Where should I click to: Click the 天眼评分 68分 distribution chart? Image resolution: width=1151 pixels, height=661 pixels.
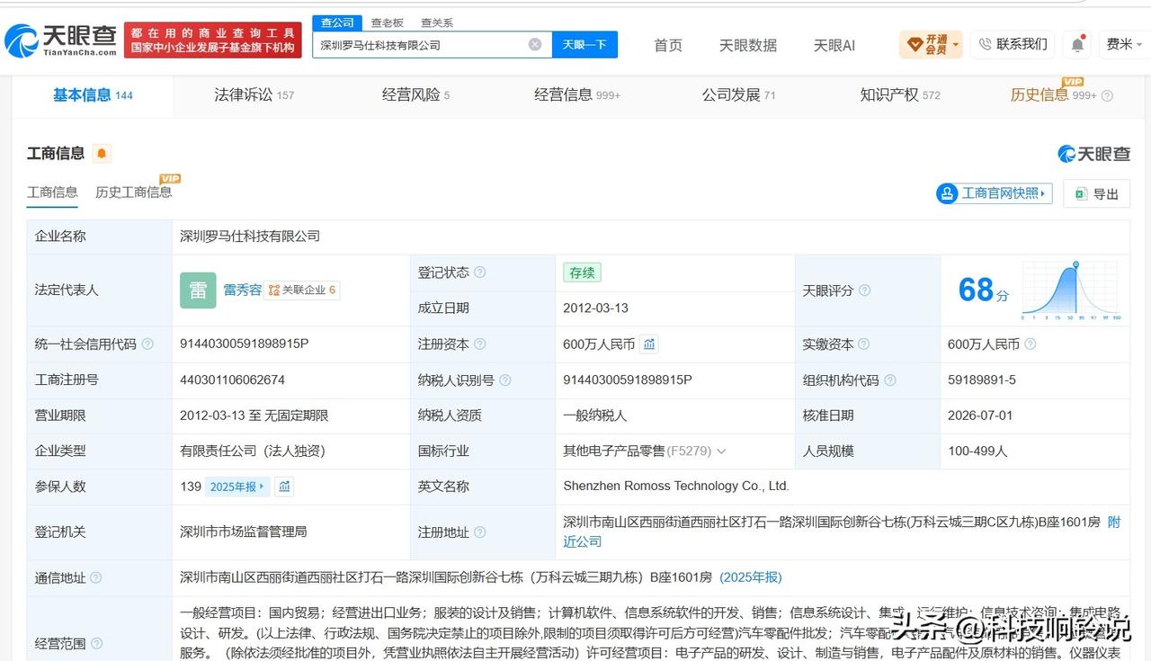pos(1070,290)
